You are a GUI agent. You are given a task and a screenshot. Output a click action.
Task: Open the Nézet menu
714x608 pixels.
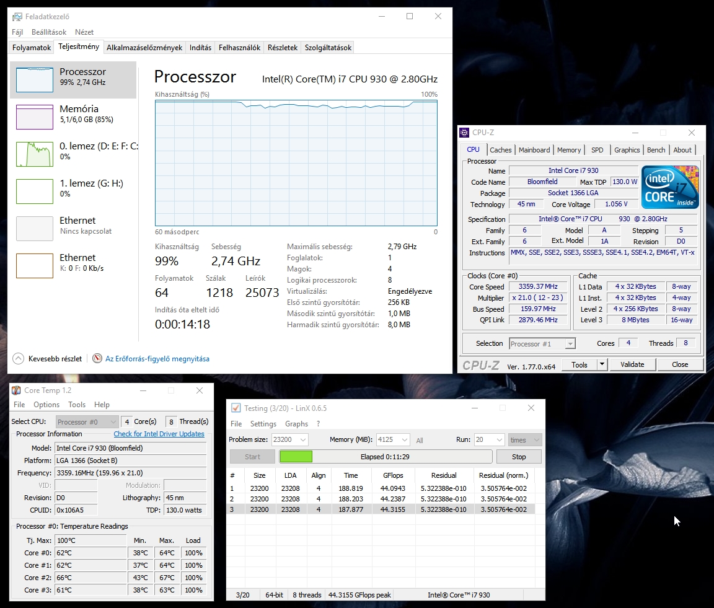84,32
